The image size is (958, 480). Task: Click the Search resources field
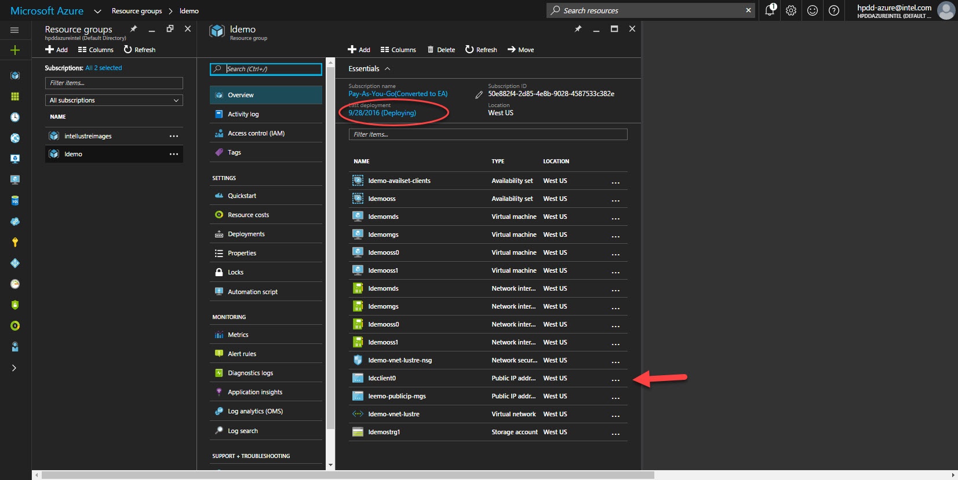(x=650, y=10)
